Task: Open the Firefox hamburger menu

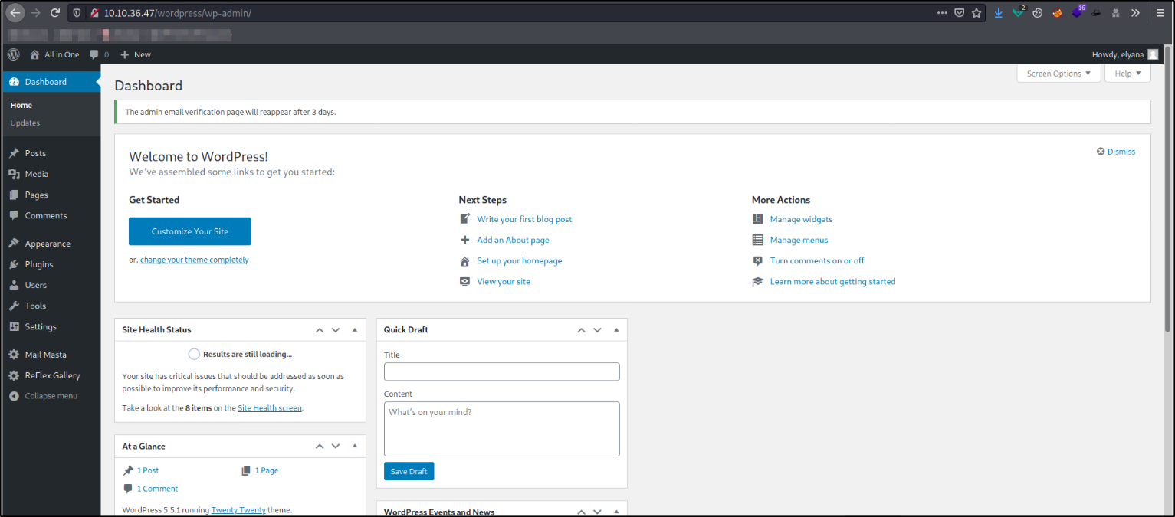Action: pyautogui.click(x=1160, y=13)
